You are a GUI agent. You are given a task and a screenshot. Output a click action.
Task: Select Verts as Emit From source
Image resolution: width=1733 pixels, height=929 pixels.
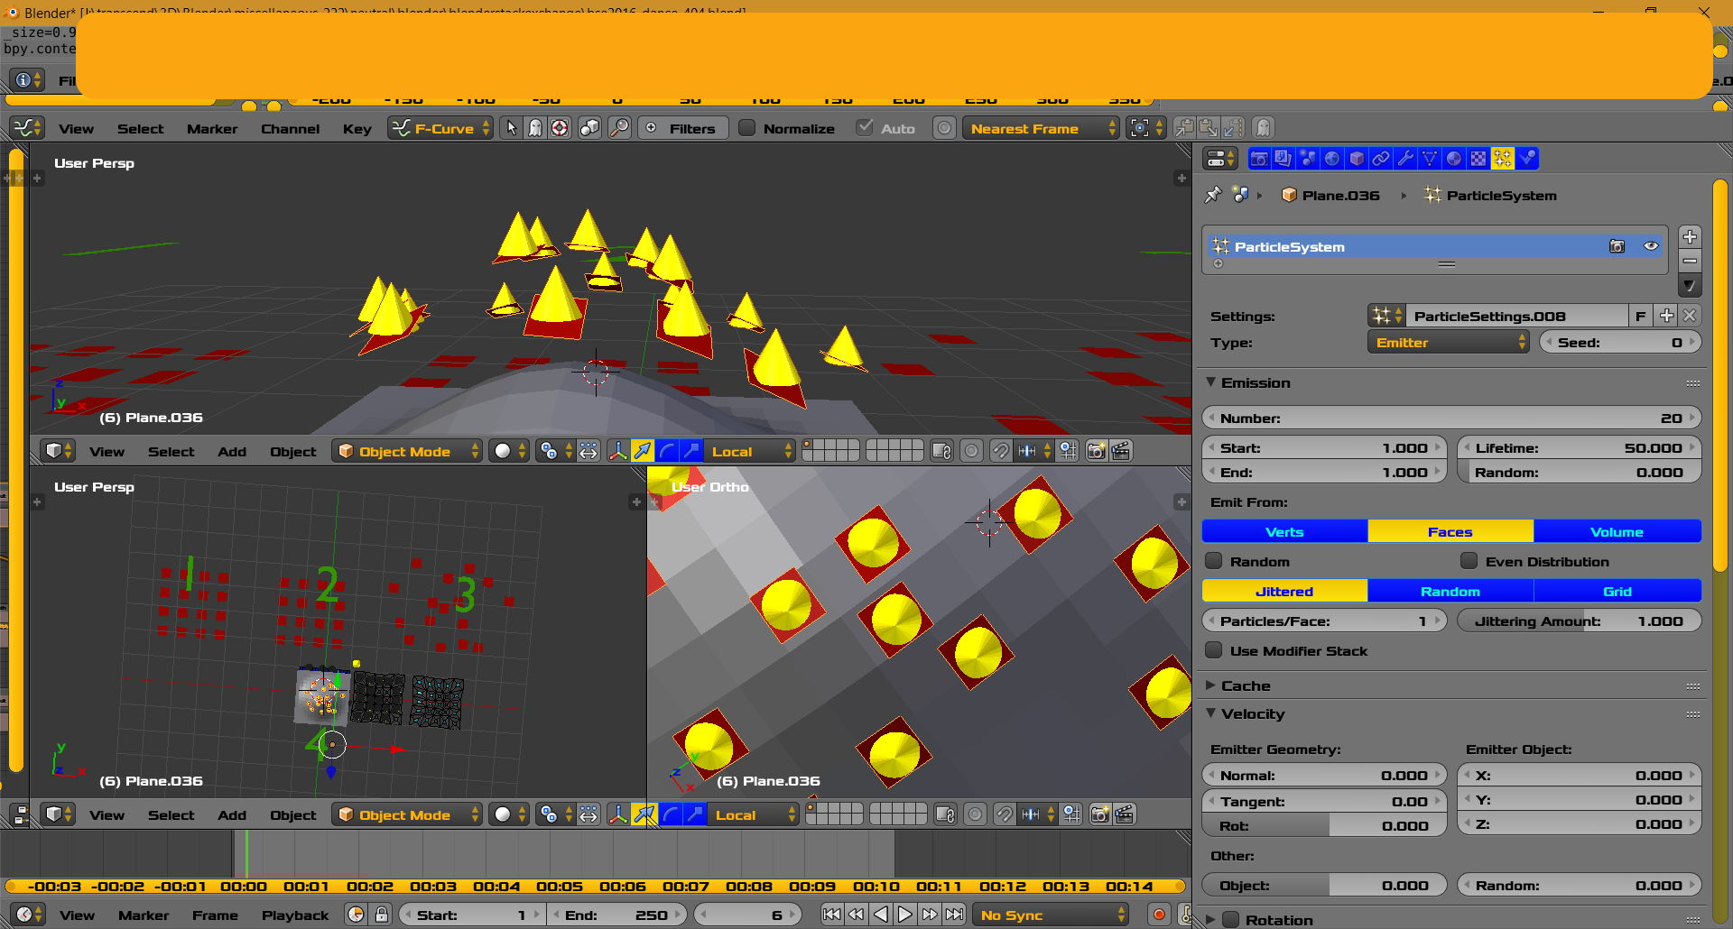(1284, 531)
